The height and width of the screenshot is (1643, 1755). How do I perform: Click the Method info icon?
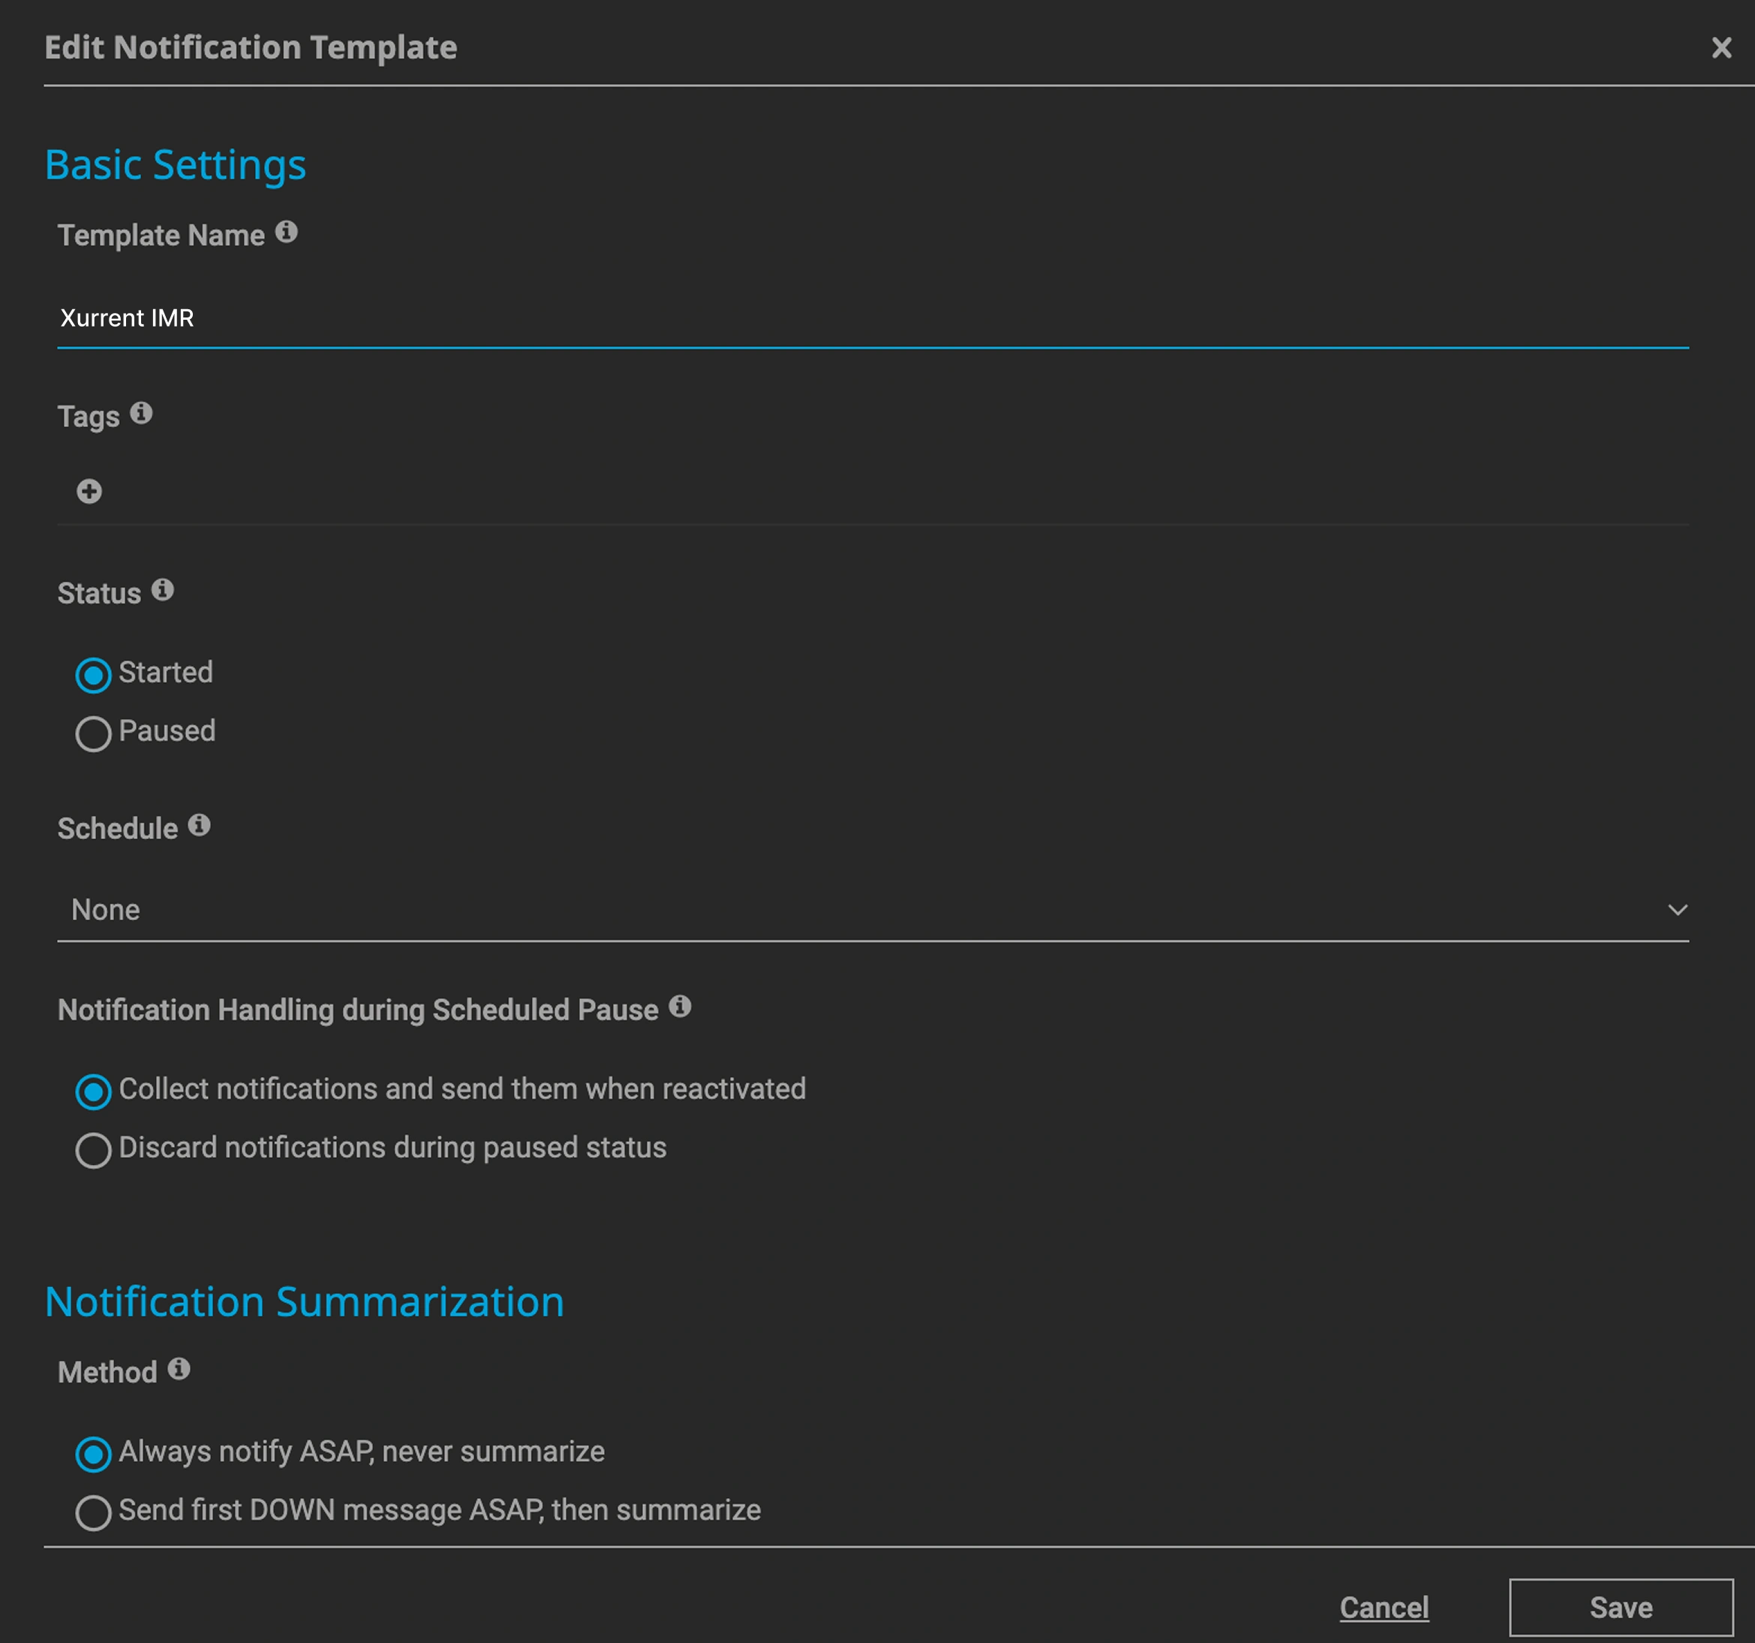179,1369
